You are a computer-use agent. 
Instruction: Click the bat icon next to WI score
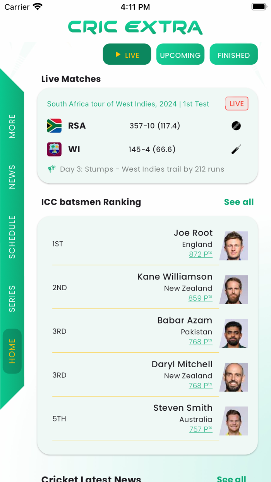point(236,149)
